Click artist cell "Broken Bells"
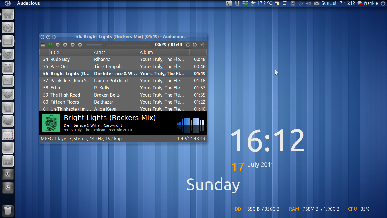Image resolution: width=387 pixels, height=218 pixels. 107,95
